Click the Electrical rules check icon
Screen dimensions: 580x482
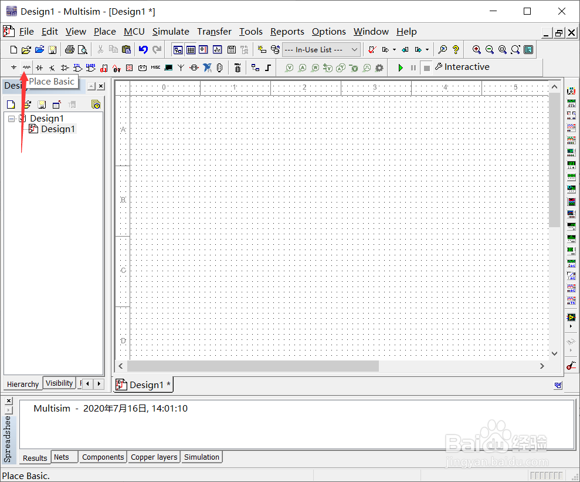pos(372,49)
